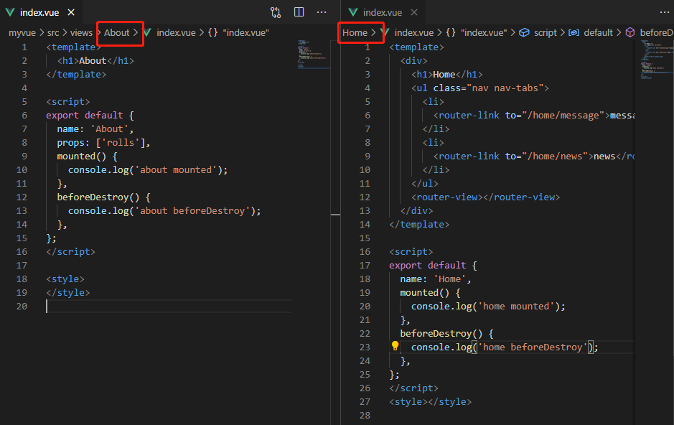Click the "/home/message" router-link path
Screen dimensions: 674x425
(x=563, y=115)
